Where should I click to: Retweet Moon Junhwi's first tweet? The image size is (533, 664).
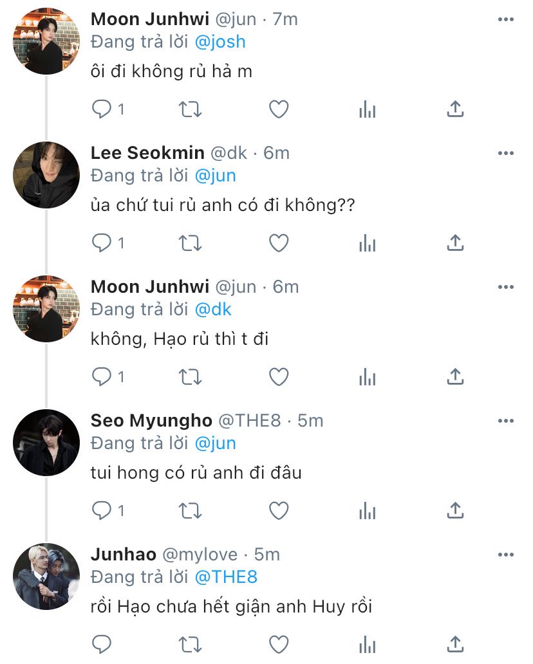tap(190, 109)
